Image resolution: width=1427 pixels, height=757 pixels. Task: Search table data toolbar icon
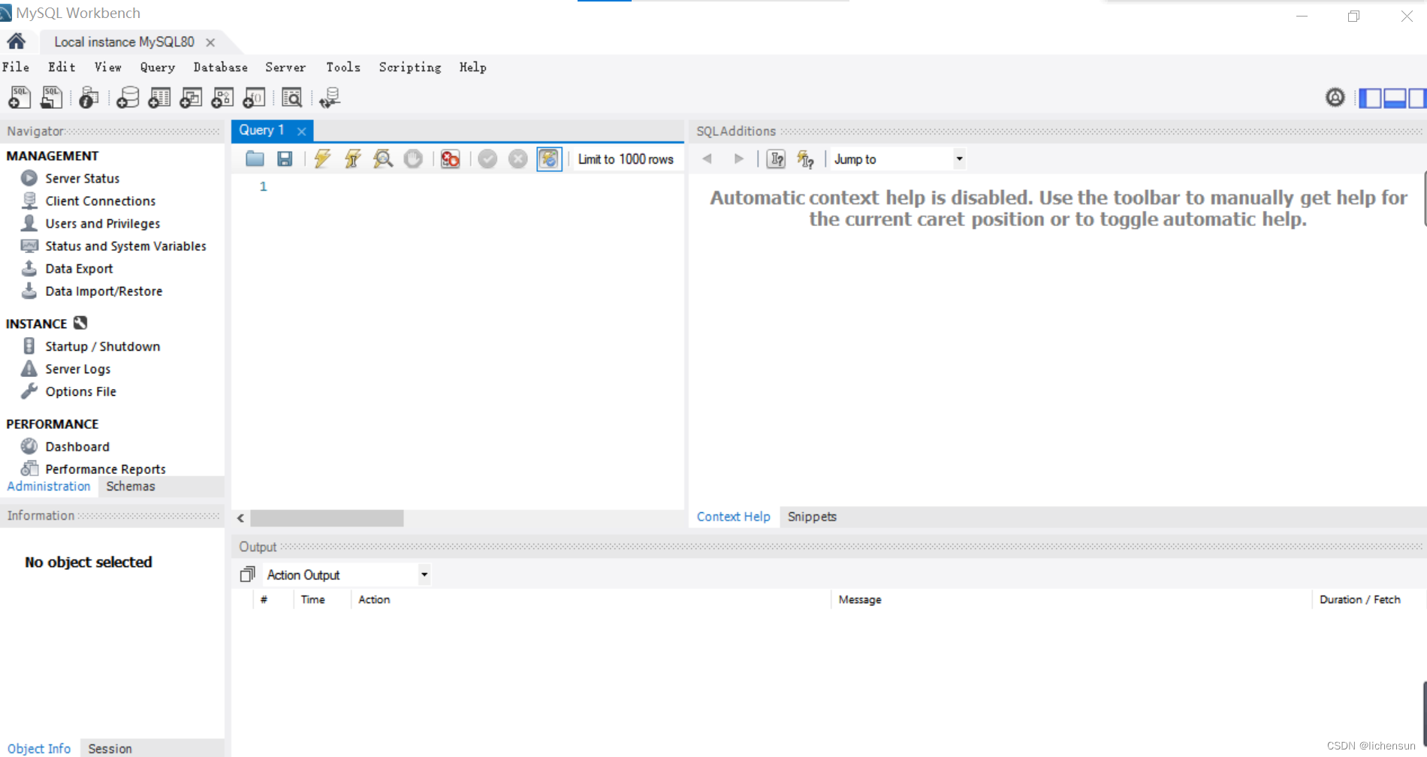click(x=291, y=98)
